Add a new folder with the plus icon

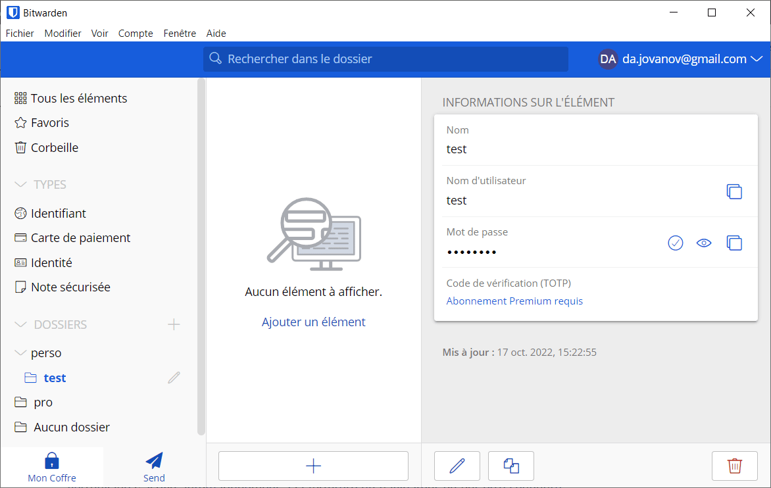pos(174,324)
